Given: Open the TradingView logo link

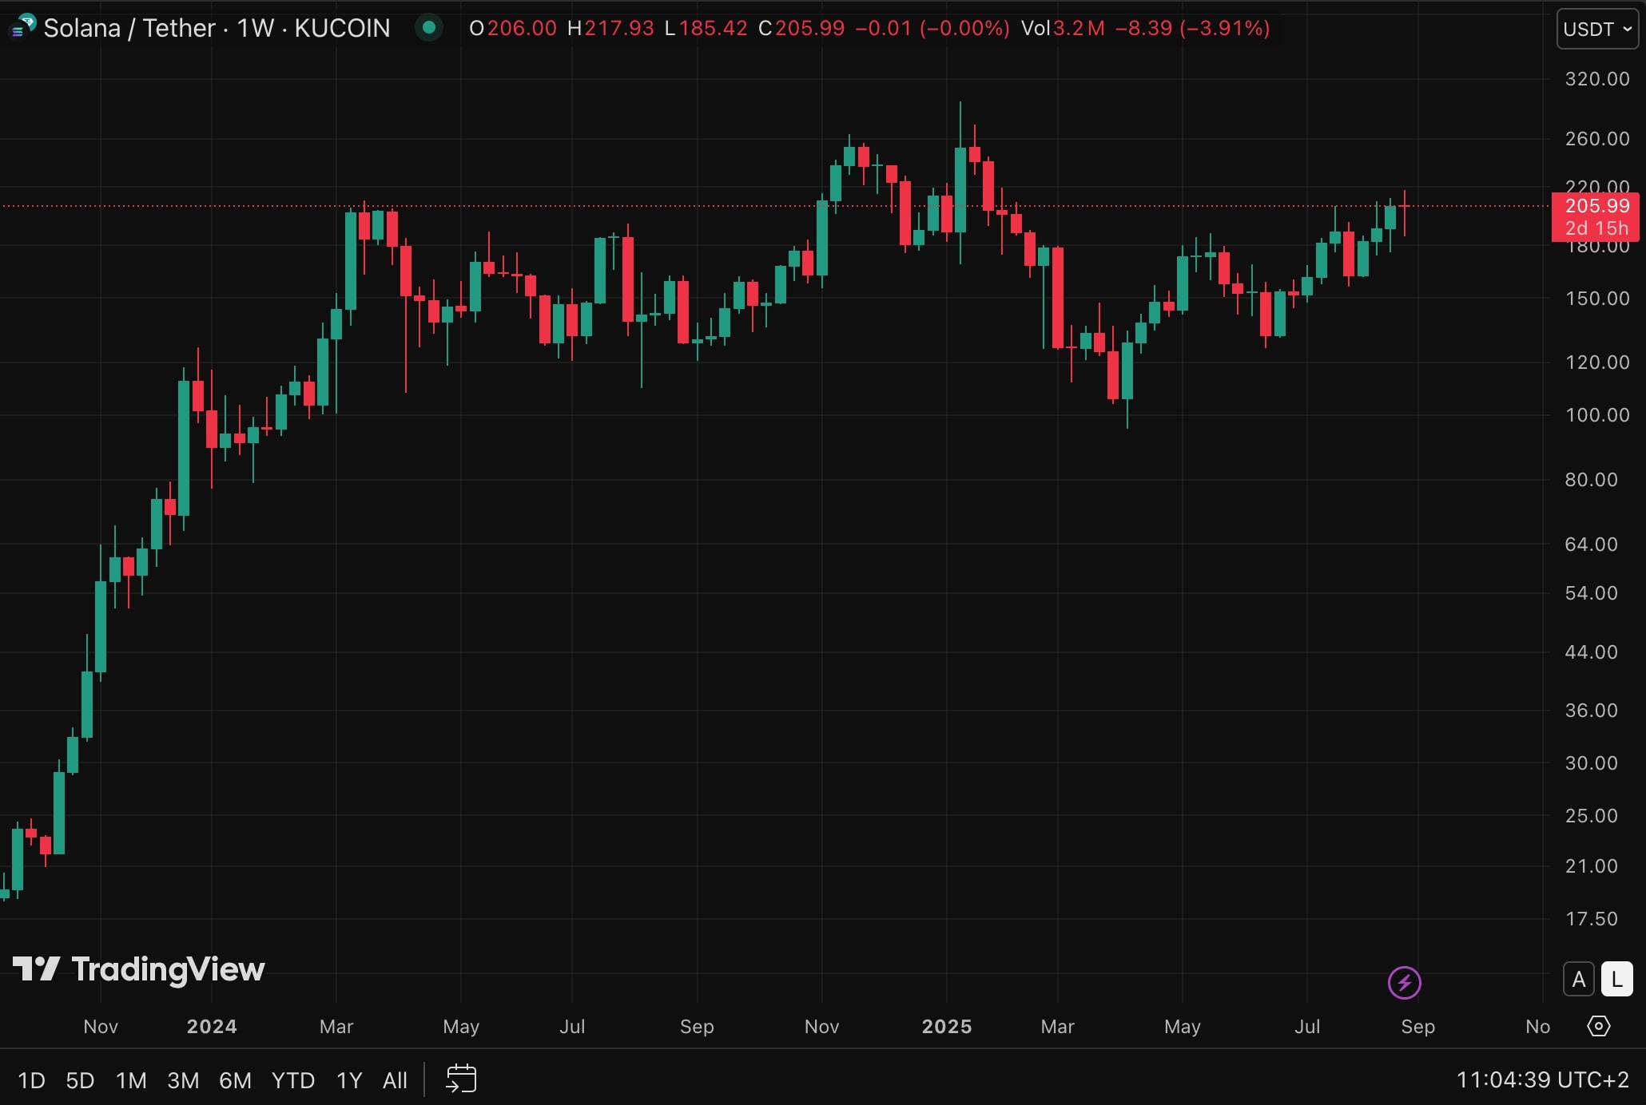Looking at the screenshot, I should (138, 969).
